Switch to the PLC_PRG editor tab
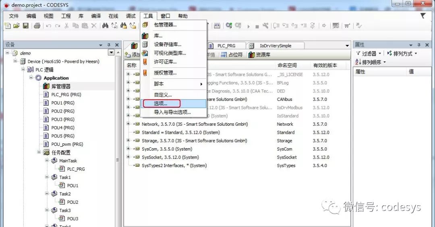The image size is (435, 227). [x=226, y=46]
